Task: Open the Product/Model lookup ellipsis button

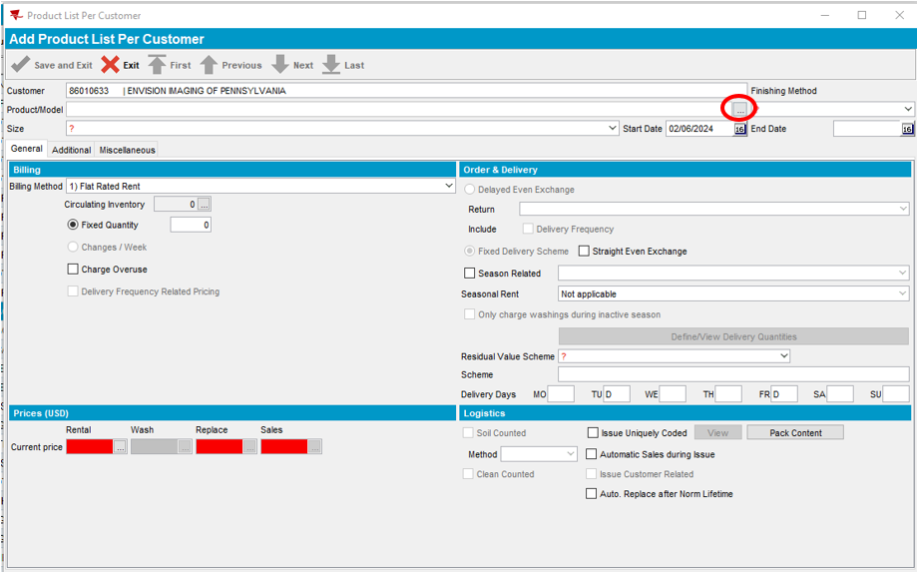Action: click(739, 109)
